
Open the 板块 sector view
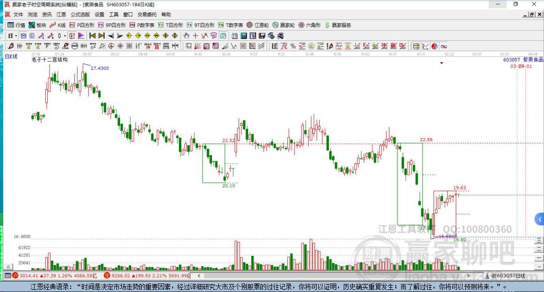37,25
